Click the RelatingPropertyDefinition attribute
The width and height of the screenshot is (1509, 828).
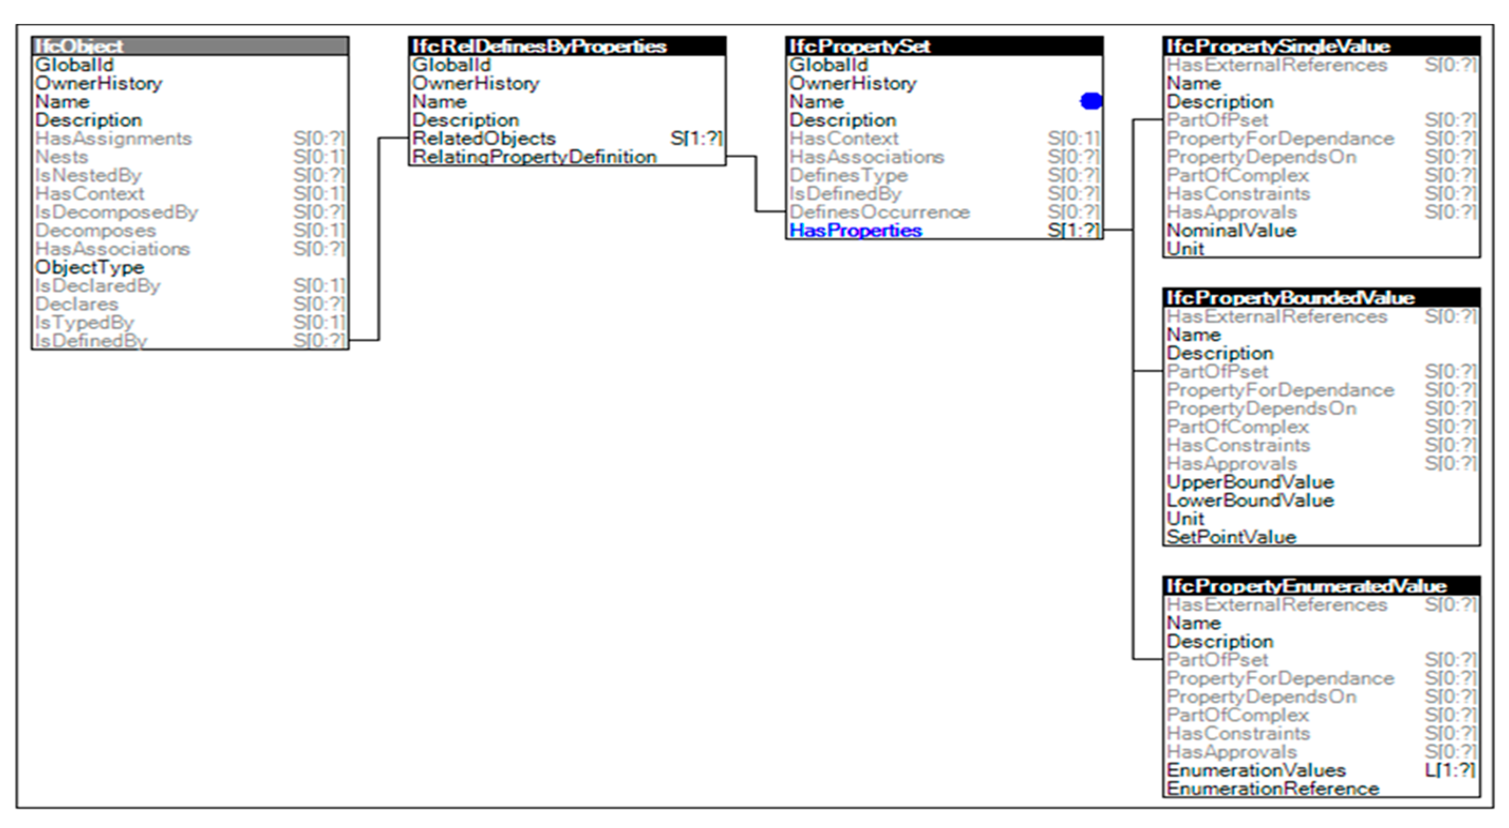point(534,157)
